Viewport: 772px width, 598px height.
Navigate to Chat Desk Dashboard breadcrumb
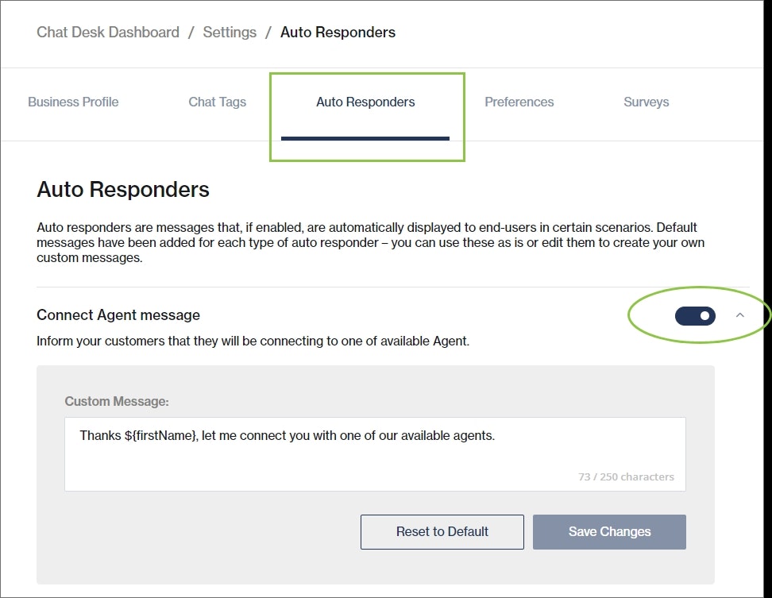pyautogui.click(x=108, y=32)
